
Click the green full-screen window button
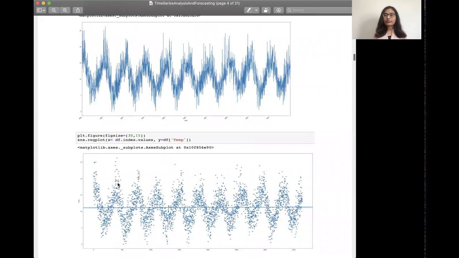coord(49,3)
